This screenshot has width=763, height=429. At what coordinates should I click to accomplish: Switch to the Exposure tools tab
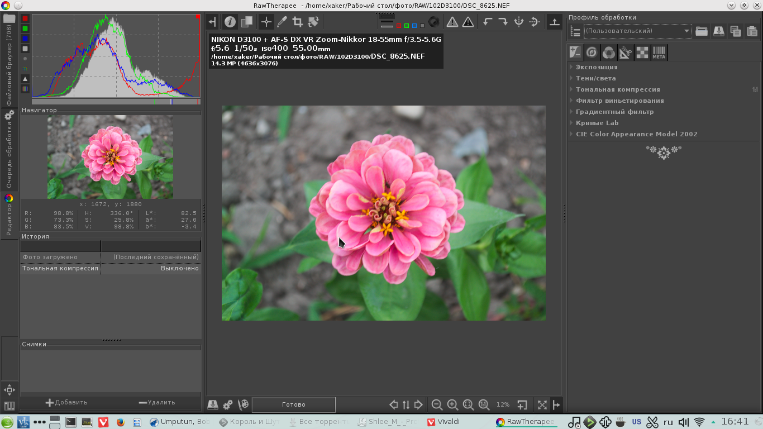click(x=575, y=53)
